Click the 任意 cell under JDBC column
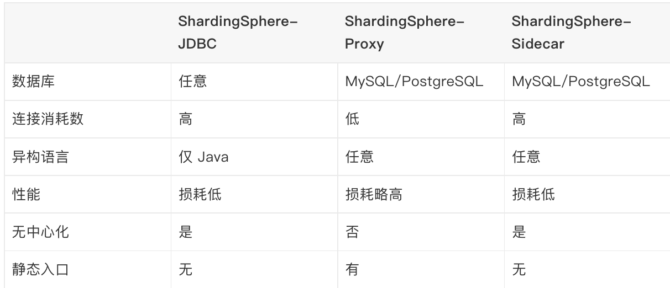 192,82
